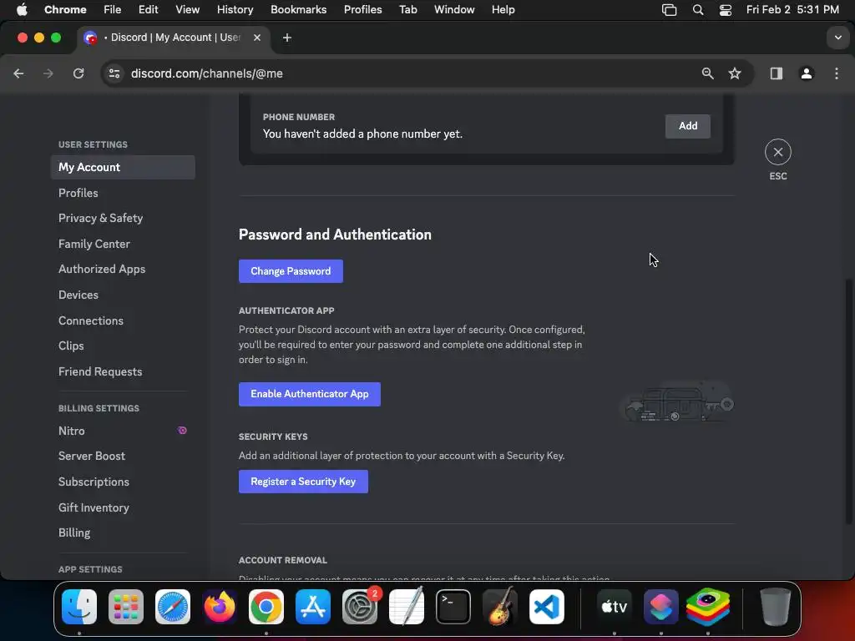The width and height of the screenshot is (855, 641).
Task: Click Register a Security Key
Action: (303, 482)
